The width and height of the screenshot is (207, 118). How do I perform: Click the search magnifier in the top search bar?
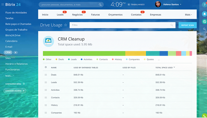[x=100, y=5]
